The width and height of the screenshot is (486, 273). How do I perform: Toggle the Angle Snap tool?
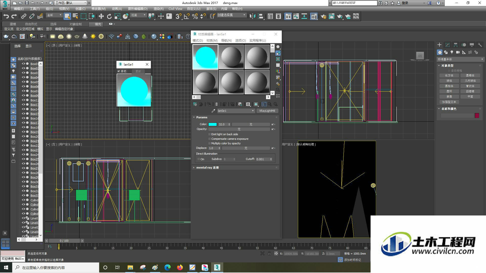click(187, 16)
